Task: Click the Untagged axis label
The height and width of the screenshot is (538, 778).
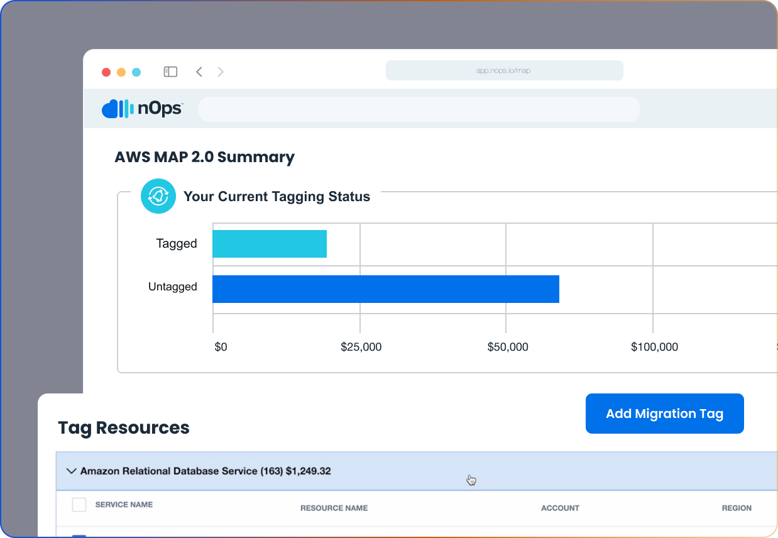Action: [173, 287]
